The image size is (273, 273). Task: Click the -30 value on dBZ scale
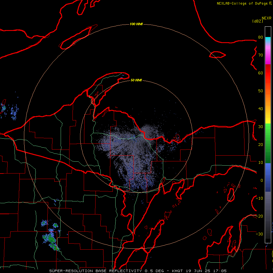(x=259, y=234)
